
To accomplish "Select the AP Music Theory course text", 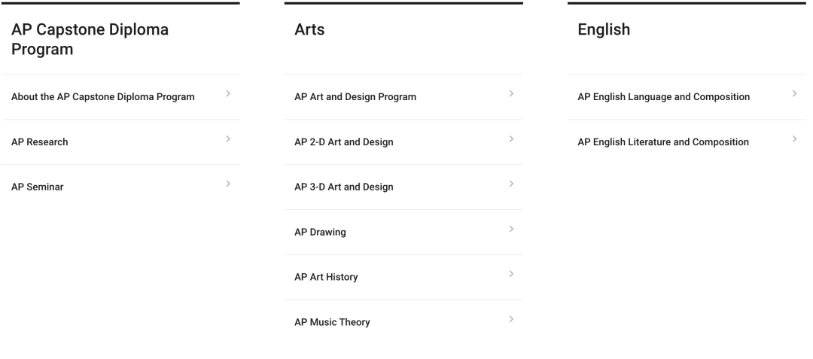I will [333, 322].
